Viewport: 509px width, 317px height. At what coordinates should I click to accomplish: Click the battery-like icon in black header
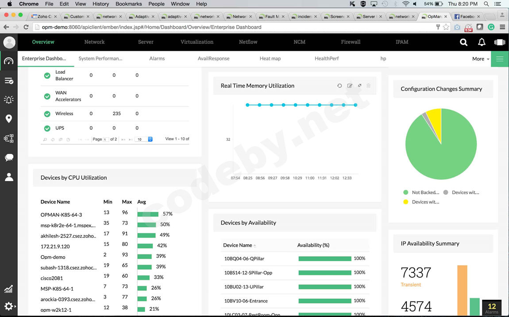(x=500, y=42)
